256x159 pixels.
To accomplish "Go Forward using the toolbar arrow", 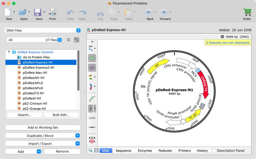I will [164, 12].
